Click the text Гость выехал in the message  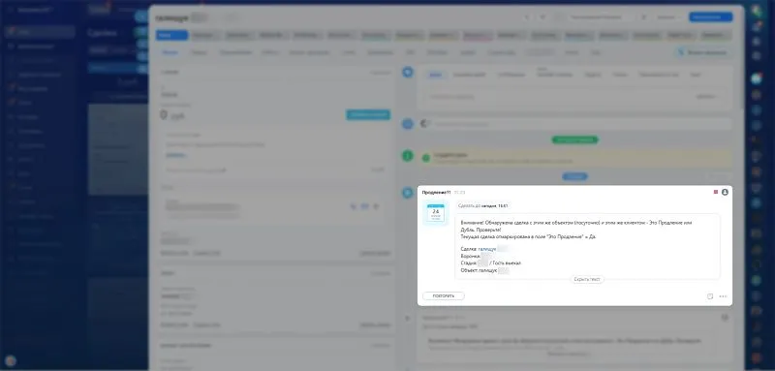tap(507, 263)
